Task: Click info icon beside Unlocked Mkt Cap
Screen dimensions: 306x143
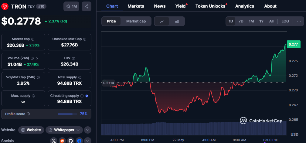Action: [85, 39]
